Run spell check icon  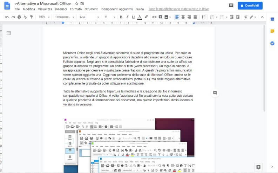point(25,17)
